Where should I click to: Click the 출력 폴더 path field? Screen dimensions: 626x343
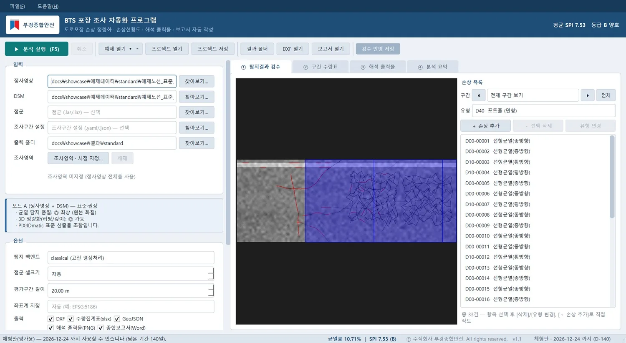(x=112, y=143)
